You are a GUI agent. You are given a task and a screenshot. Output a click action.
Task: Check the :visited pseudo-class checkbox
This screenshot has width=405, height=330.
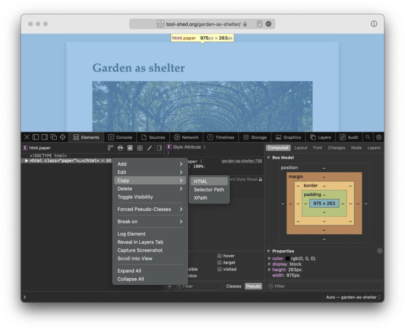pos(219,269)
